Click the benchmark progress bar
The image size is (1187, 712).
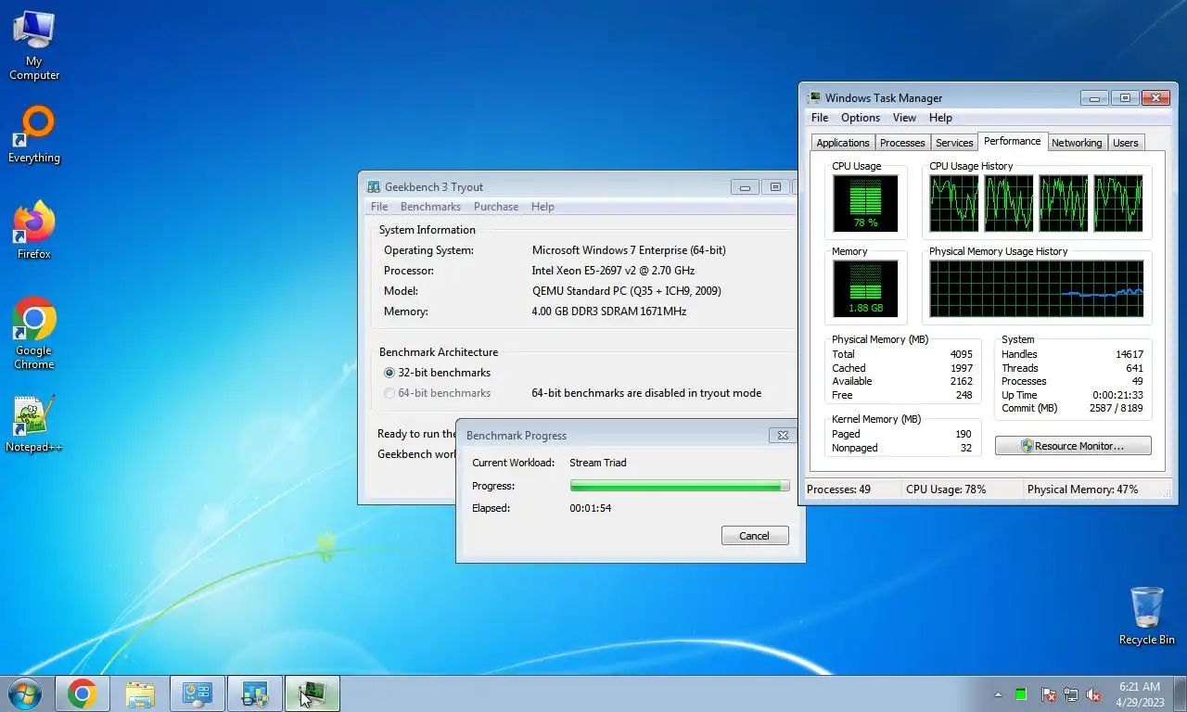click(x=680, y=486)
